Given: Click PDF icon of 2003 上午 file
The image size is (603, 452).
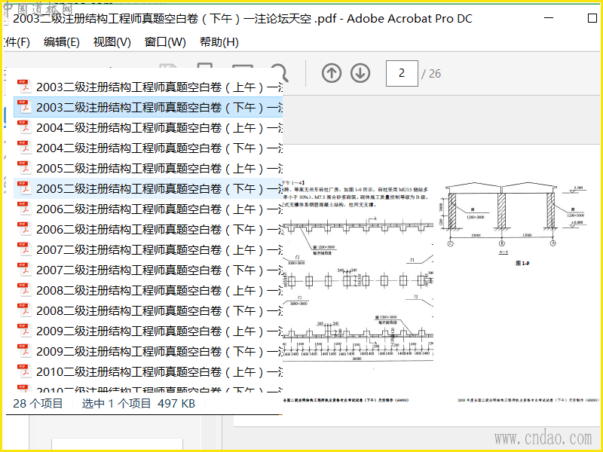Looking at the screenshot, I should 24,87.
